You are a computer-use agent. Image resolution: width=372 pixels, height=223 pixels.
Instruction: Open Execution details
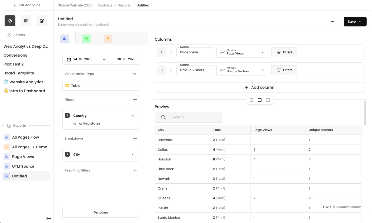[x=347, y=207]
